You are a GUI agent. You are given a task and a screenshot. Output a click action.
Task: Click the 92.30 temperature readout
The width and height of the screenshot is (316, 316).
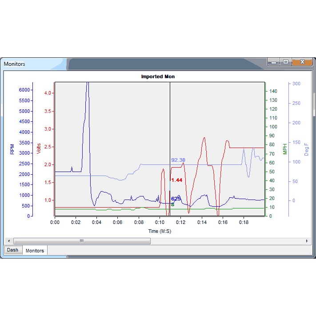point(178,160)
